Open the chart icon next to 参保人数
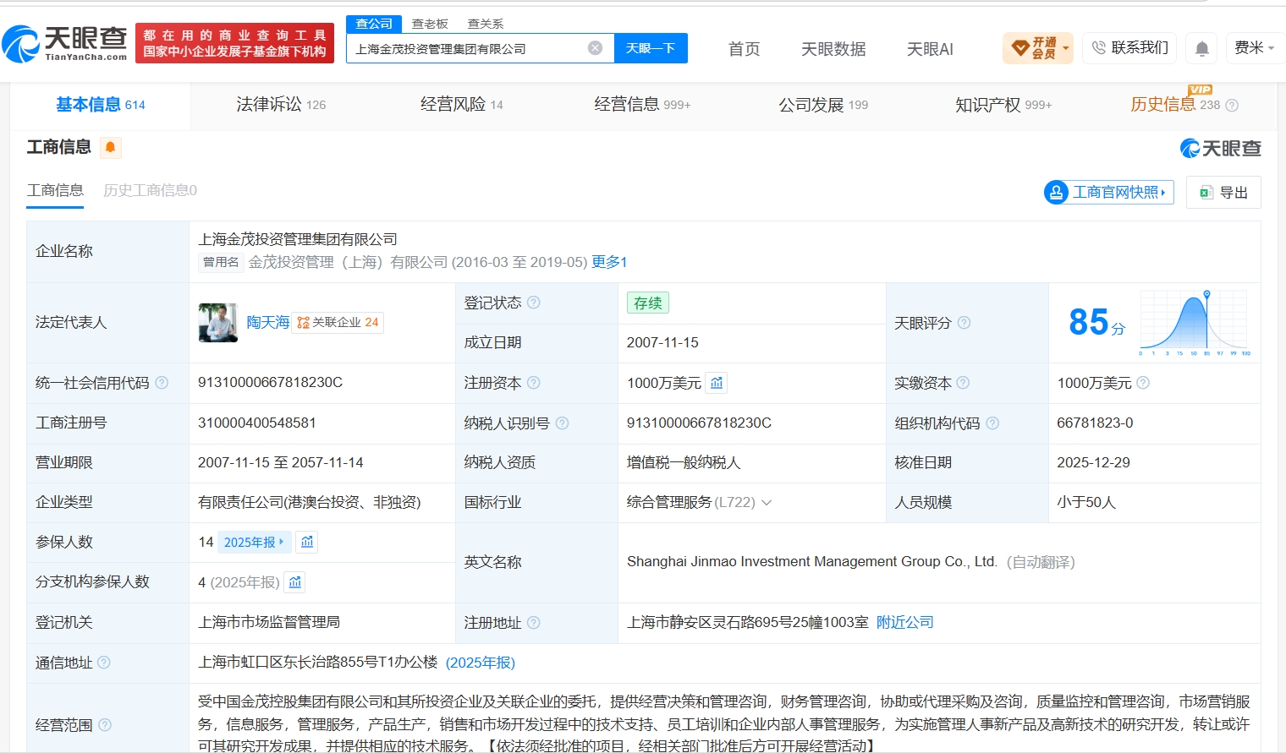Image resolution: width=1286 pixels, height=753 pixels. click(307, 542)
